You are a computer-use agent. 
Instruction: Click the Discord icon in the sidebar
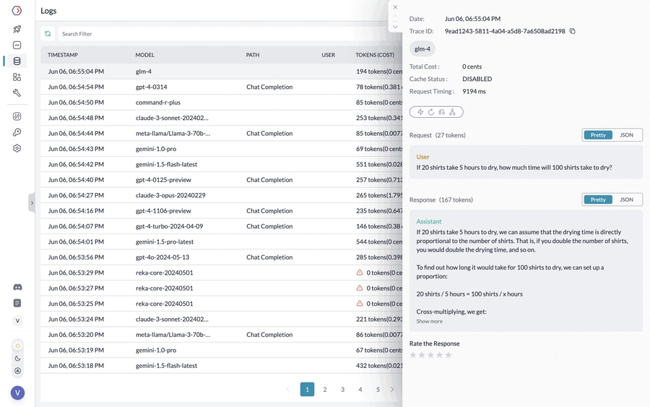coord(17,287)
